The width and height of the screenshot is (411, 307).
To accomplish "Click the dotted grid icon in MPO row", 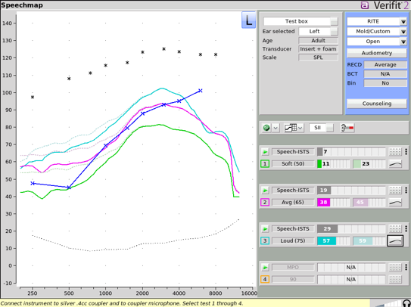I will 395,267.
